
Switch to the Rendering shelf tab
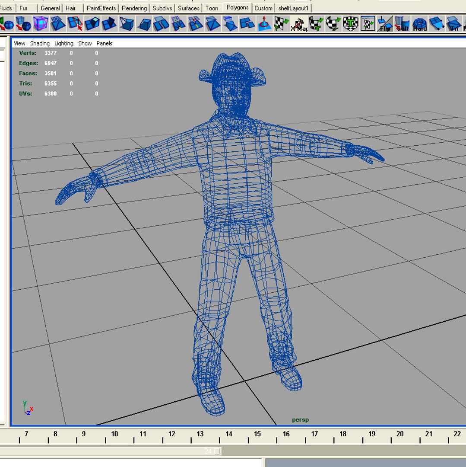(x=134, y=8)
